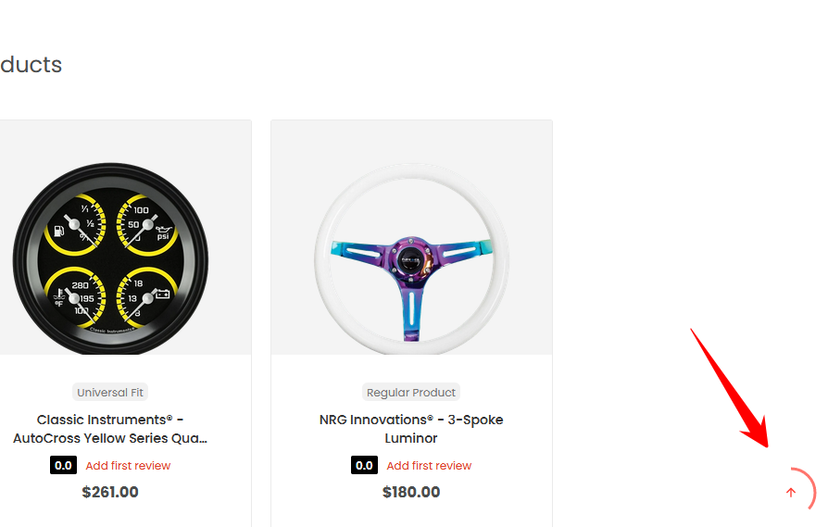Click the scroll-to-top arrow button
Screen dimensions: 828x527
790,493
